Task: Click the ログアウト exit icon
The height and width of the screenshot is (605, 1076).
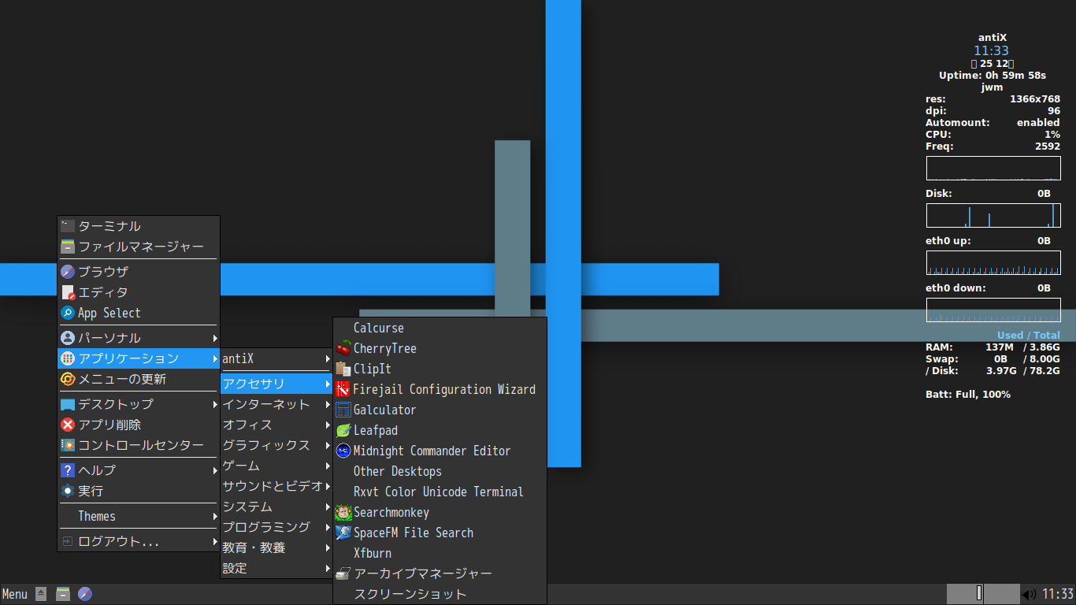Action: click(68, 541)
